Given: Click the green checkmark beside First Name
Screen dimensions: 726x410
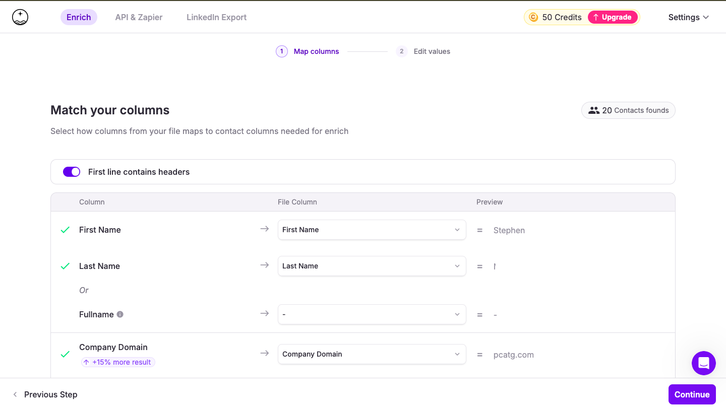Looking at the screenshot, I should pos(65,230).
